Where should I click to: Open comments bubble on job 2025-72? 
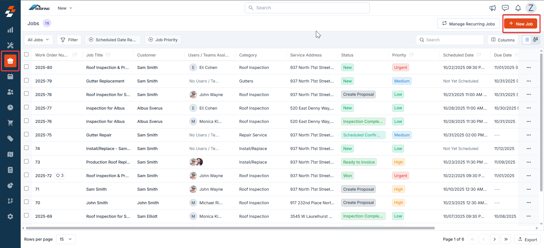[60, 175]
